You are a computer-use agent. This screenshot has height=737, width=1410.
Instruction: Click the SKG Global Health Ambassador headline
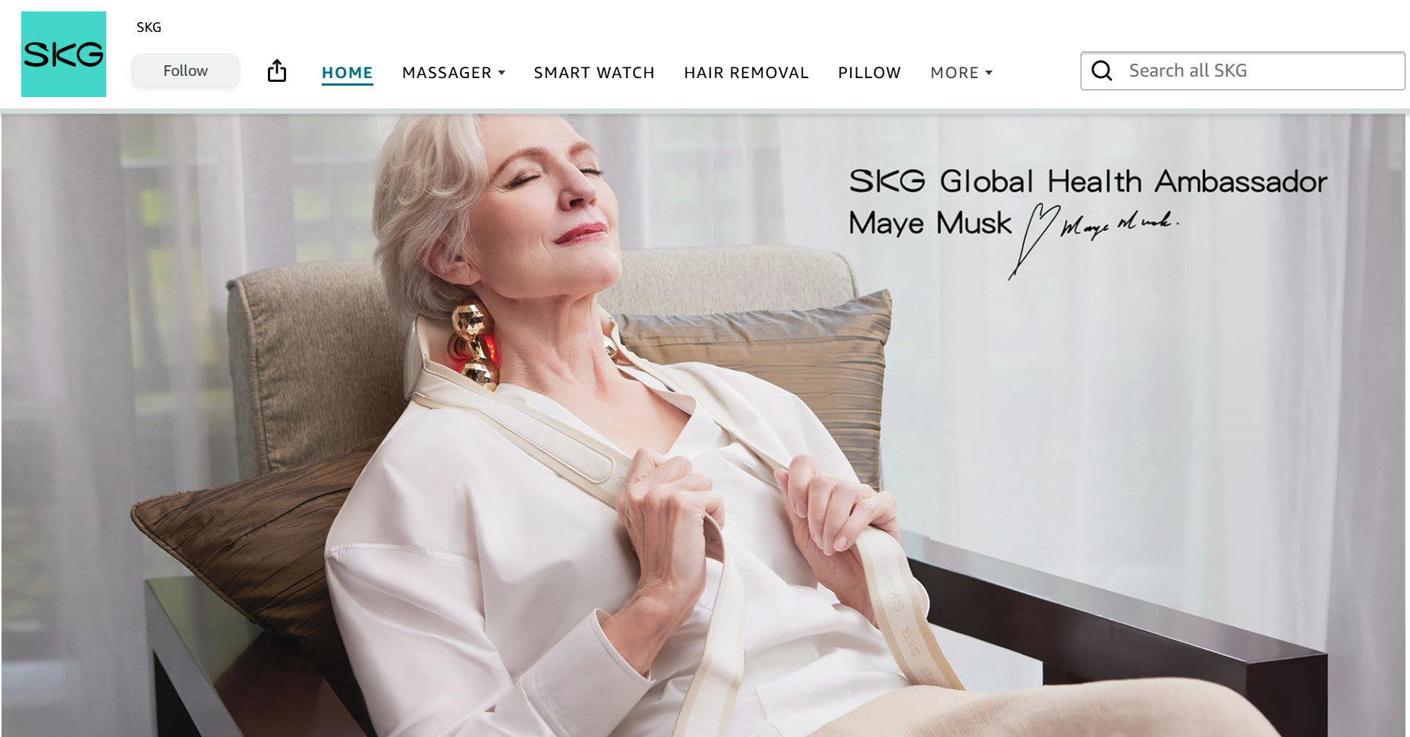tap(1088, 182)
